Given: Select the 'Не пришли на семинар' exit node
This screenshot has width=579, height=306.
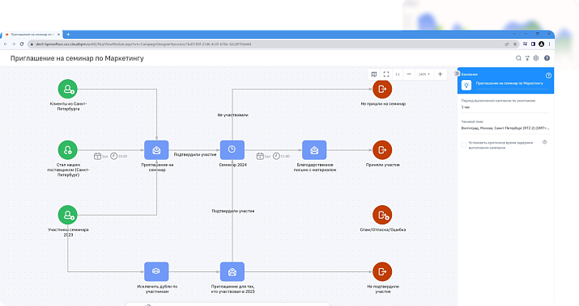Looking at the screenshot, I should coord(382,89).
